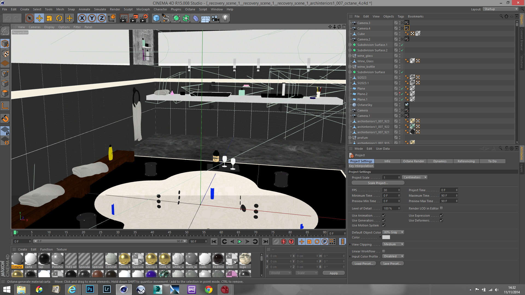This screenshot has width=525, height=295.
Task: Enable the Linear Workflow checkbox
Action: [x=384, y=251]
